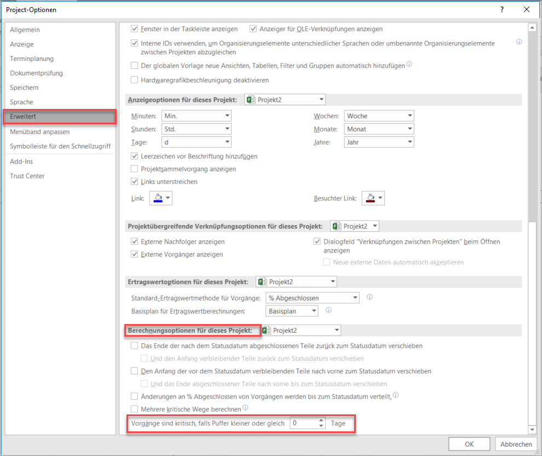Viewport: 542px width, 456px height.
Task: Click the Abbrechen button
Action: pos(515,444)
